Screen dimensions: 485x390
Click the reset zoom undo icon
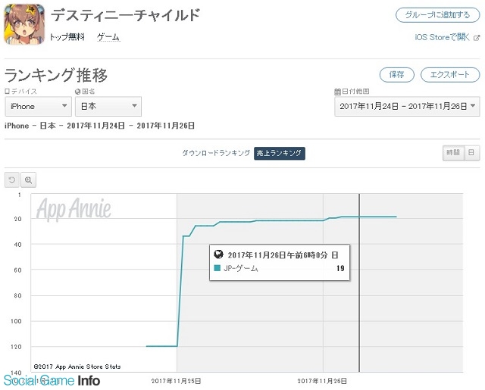pyautogui.click(x=12, y=179)
